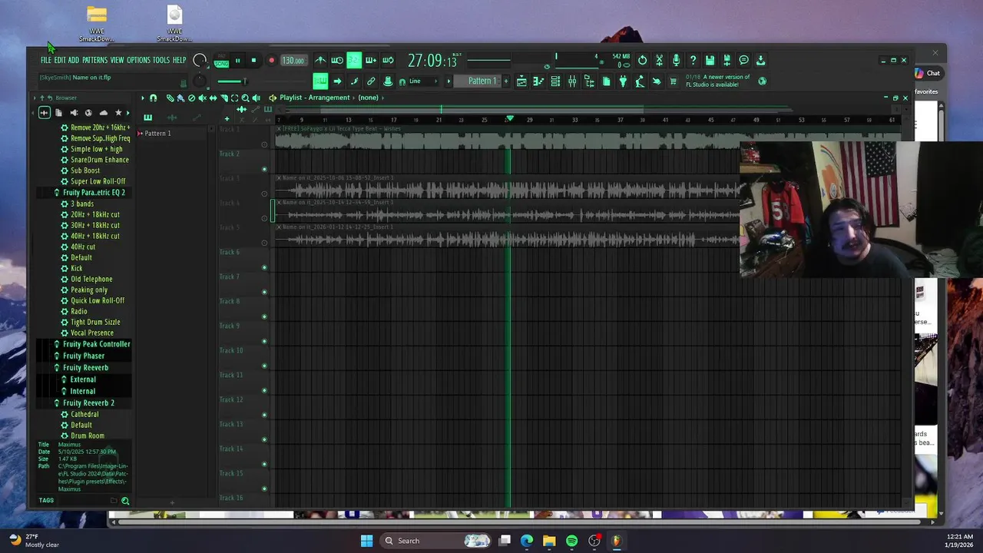Open the PATTERNS menu
The image size is (983, 553).
[94, 60]
